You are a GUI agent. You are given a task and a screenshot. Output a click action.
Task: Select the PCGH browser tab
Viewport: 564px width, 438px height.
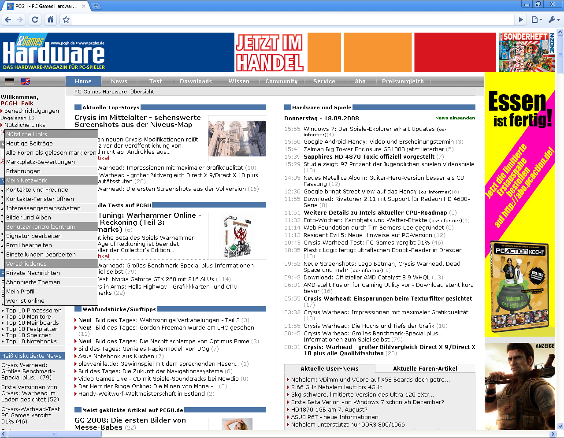(x=45, y=6)
